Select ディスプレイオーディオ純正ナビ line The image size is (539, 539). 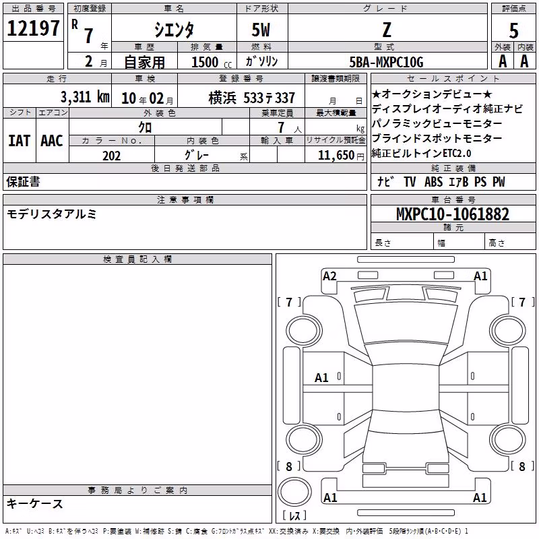447,109
